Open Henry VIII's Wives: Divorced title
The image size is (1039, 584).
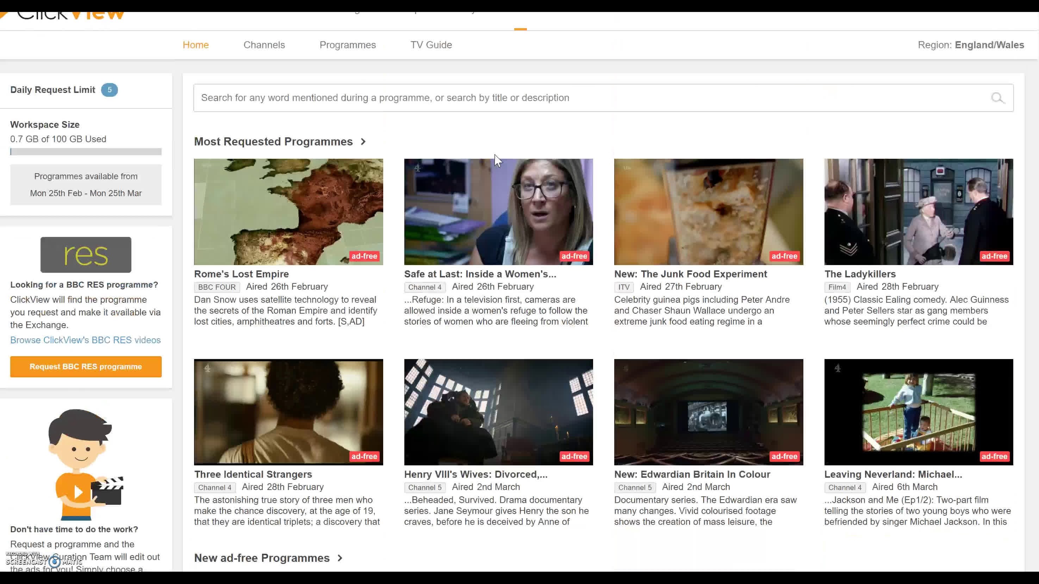tap(476, 475)
